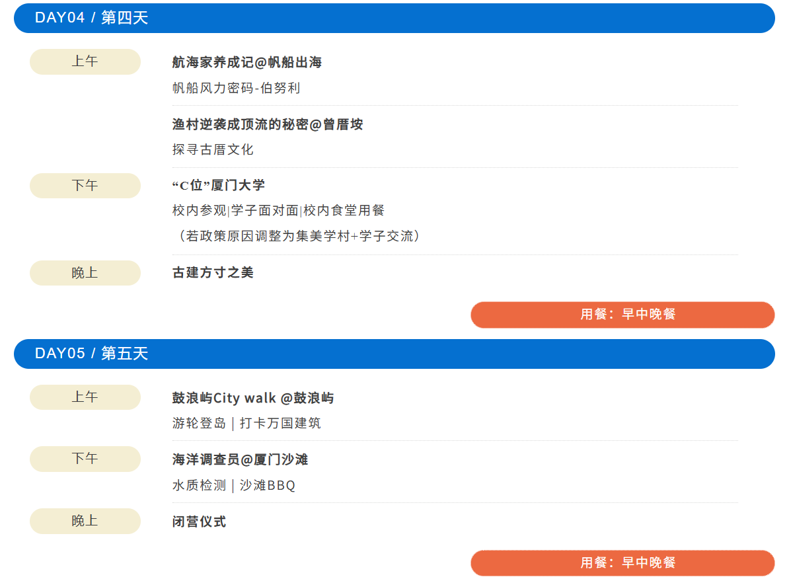The height and width of the screenshot is (581, 789).
Task: Open 鼓浪屿City walk @鼓浪屿 title
Action: pyautogui.click(x=253, y=398)
